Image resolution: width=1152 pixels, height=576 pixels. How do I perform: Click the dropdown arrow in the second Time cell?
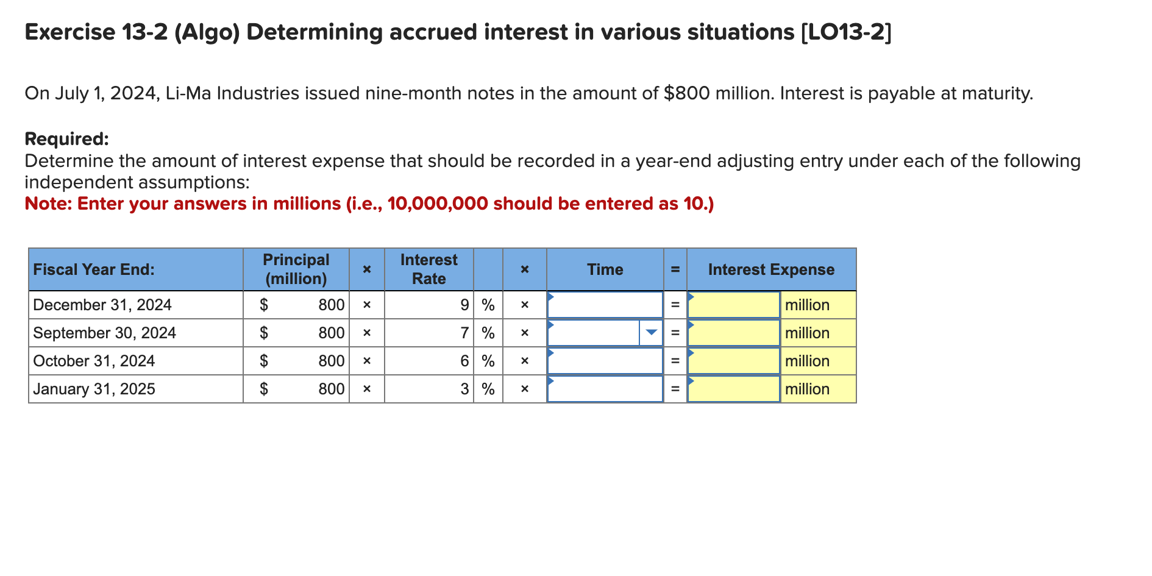[x=651, y=333]
